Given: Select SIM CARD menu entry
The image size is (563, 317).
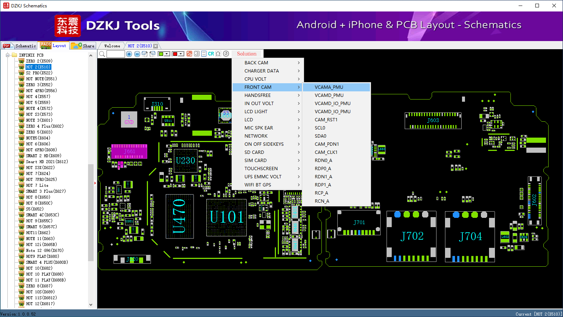Looking at the screenshot, I should (268, 161).
